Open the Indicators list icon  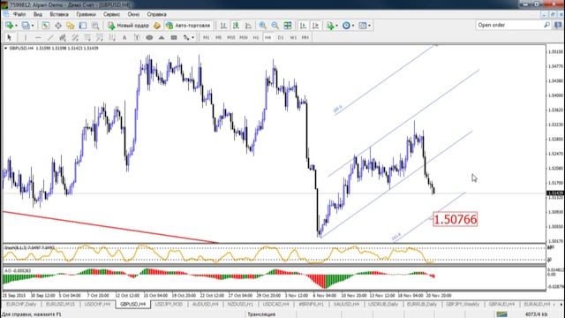(x=330, y=26)
